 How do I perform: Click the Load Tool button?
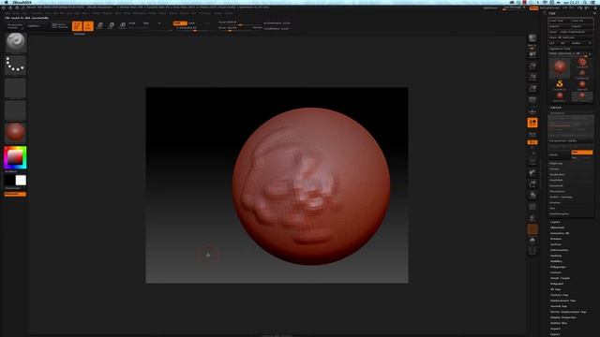tap(559, 21)
